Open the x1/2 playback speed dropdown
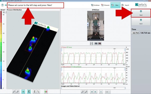The height and width of the screenshot is (94, 151). pyautogui.click(x=108, y=92)
